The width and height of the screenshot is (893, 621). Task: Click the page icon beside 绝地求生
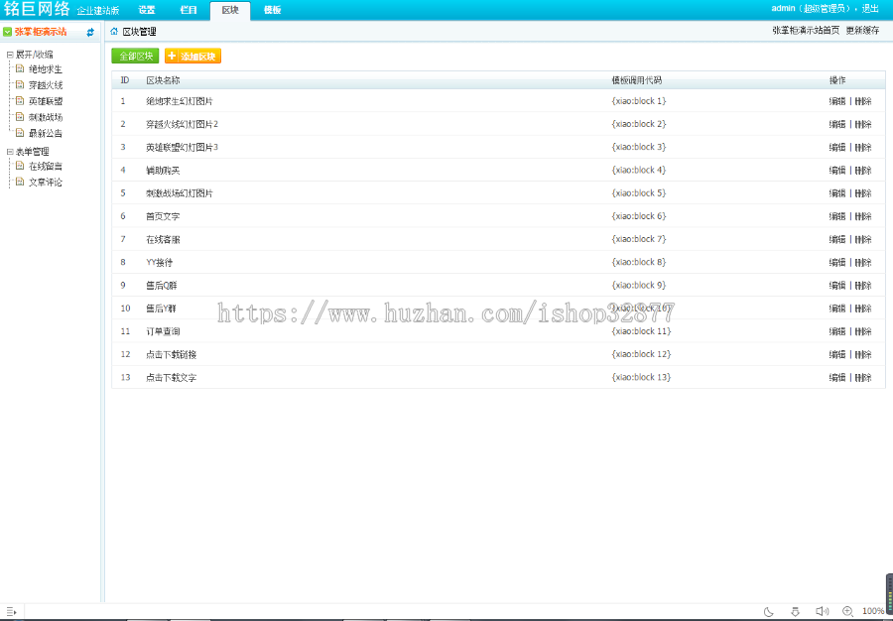(x=20, y=68)
